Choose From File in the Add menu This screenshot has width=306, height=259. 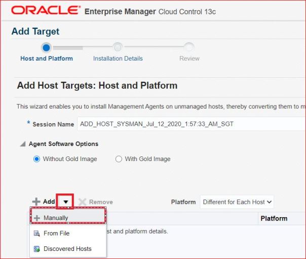click(x=56, y=233)
